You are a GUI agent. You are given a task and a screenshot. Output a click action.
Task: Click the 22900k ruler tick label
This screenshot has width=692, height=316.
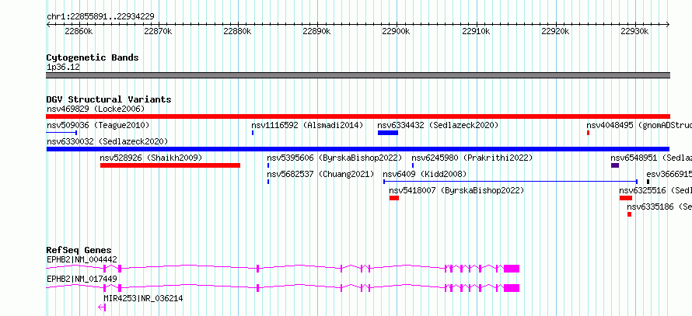(x=397, y=32)
